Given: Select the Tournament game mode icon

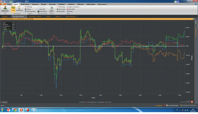Looking at the screenshot, I should pos(19,9).
